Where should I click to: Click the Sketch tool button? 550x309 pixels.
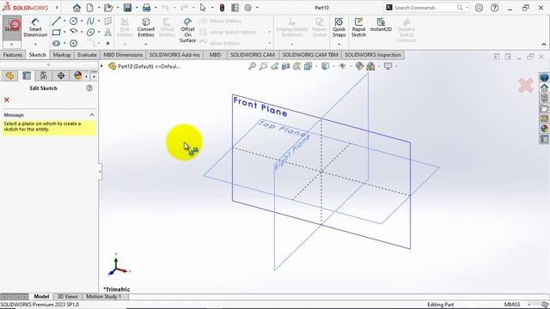(x=12, y=27)
